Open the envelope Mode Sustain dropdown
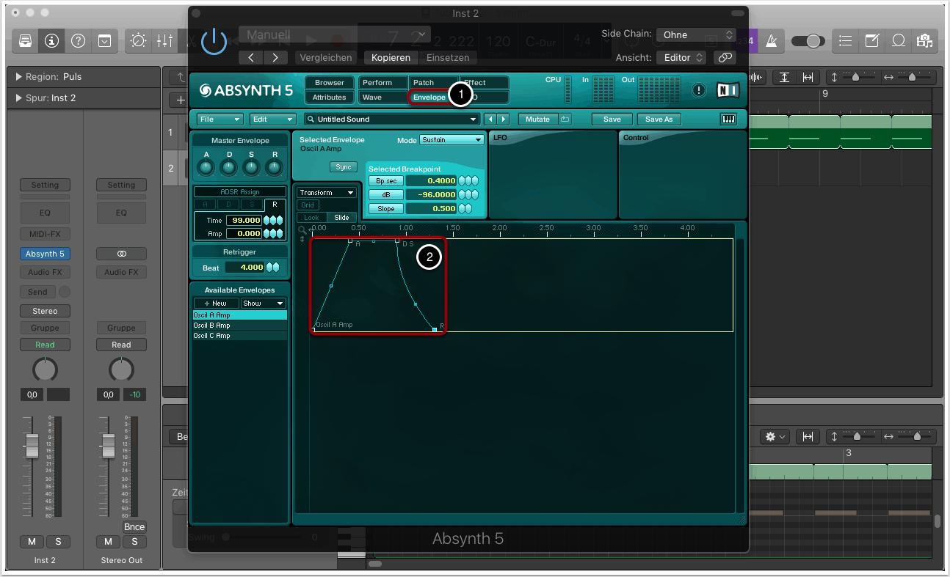 (452, 140)
